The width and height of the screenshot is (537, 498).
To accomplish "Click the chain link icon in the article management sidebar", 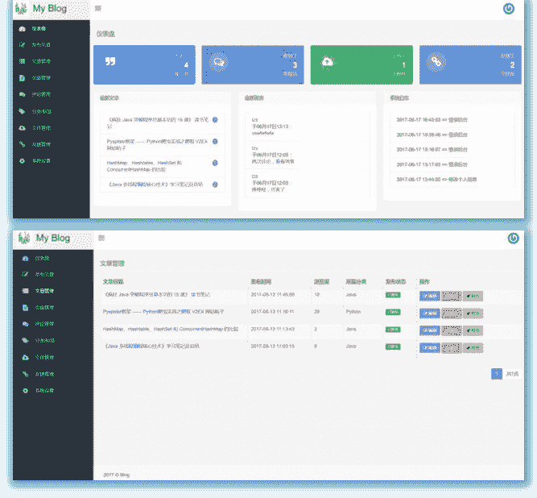I will [25, 373].
